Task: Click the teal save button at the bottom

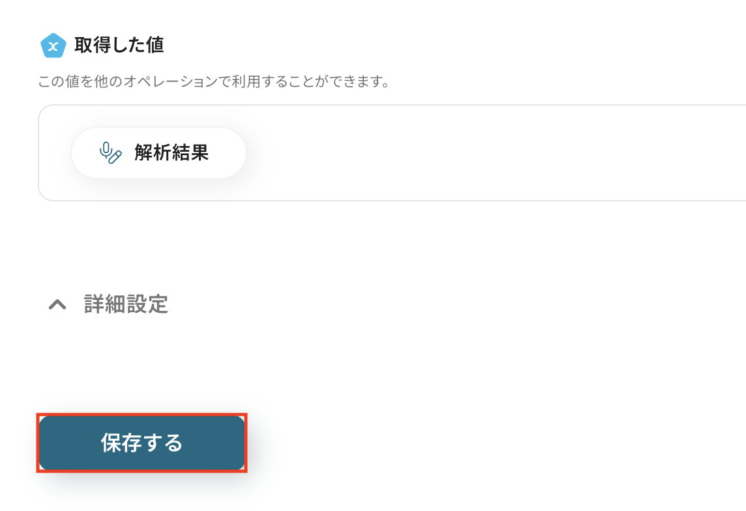Action: 142,443
